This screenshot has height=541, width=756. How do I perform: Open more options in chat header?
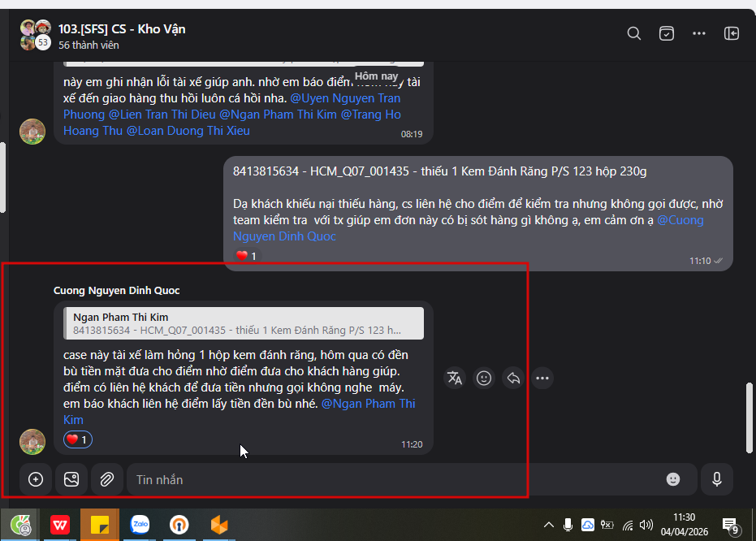tap(698, 33)
